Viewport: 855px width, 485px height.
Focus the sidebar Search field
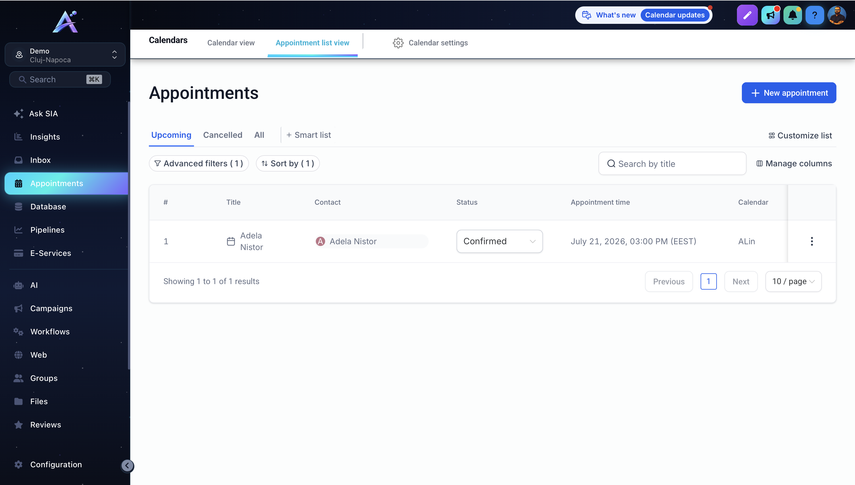pyautogui.click(x=60, y=80)
